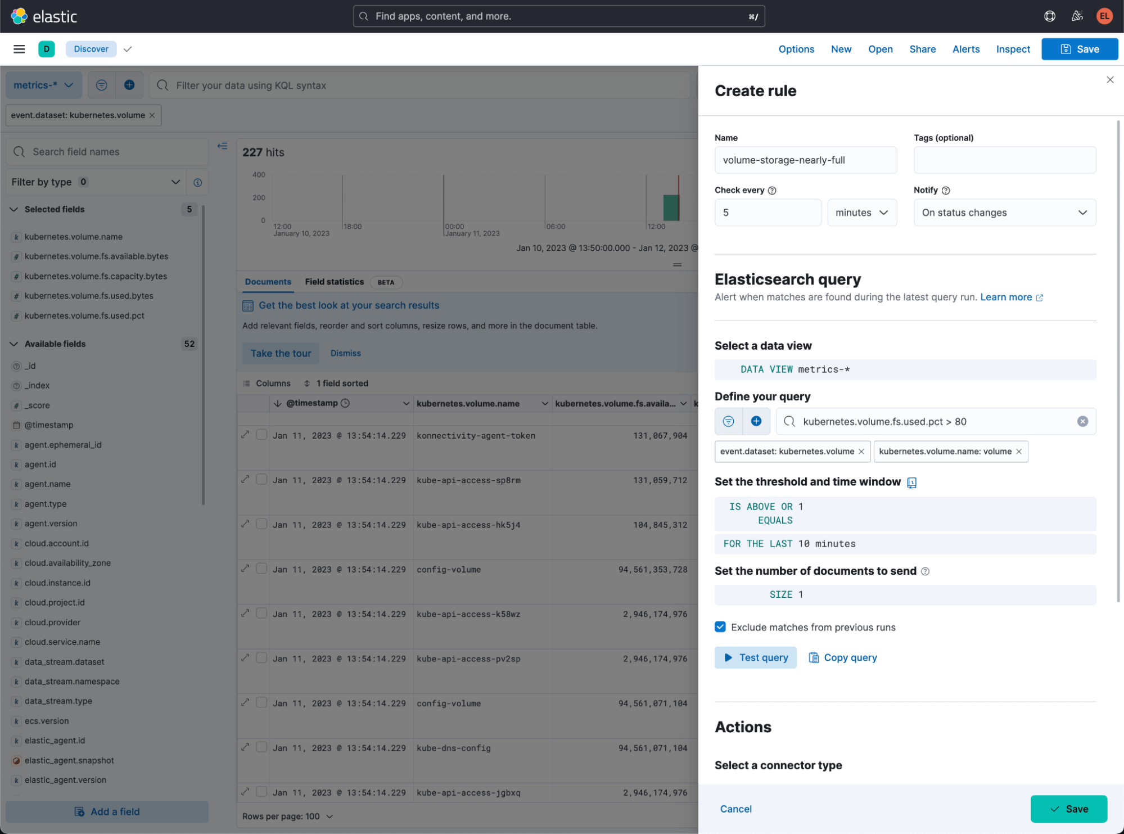Click the Test query button
The width and height of the screenshot is (1124, 834).
pyautogui.click(x=755, y=657)
